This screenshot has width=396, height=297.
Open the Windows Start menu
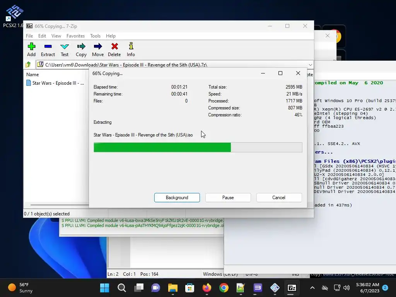click(x=104, y=288)
